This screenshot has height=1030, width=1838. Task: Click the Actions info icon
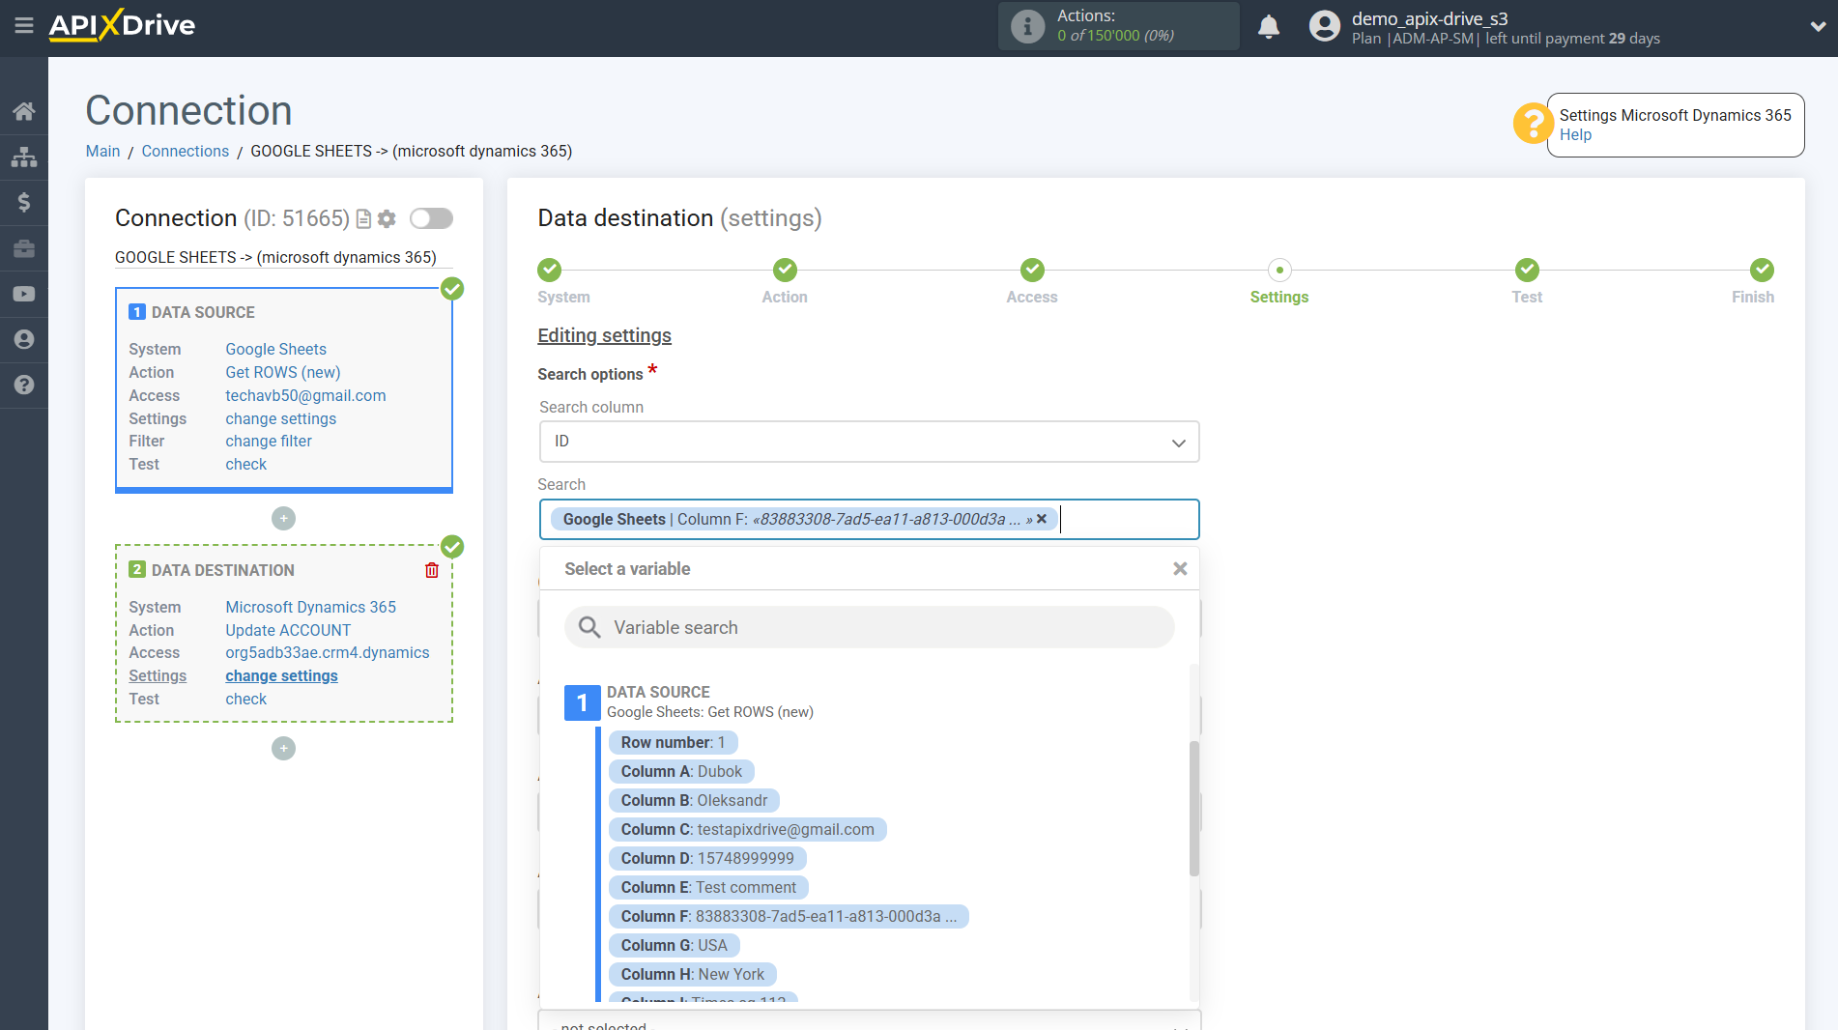tap(1027, 26)
